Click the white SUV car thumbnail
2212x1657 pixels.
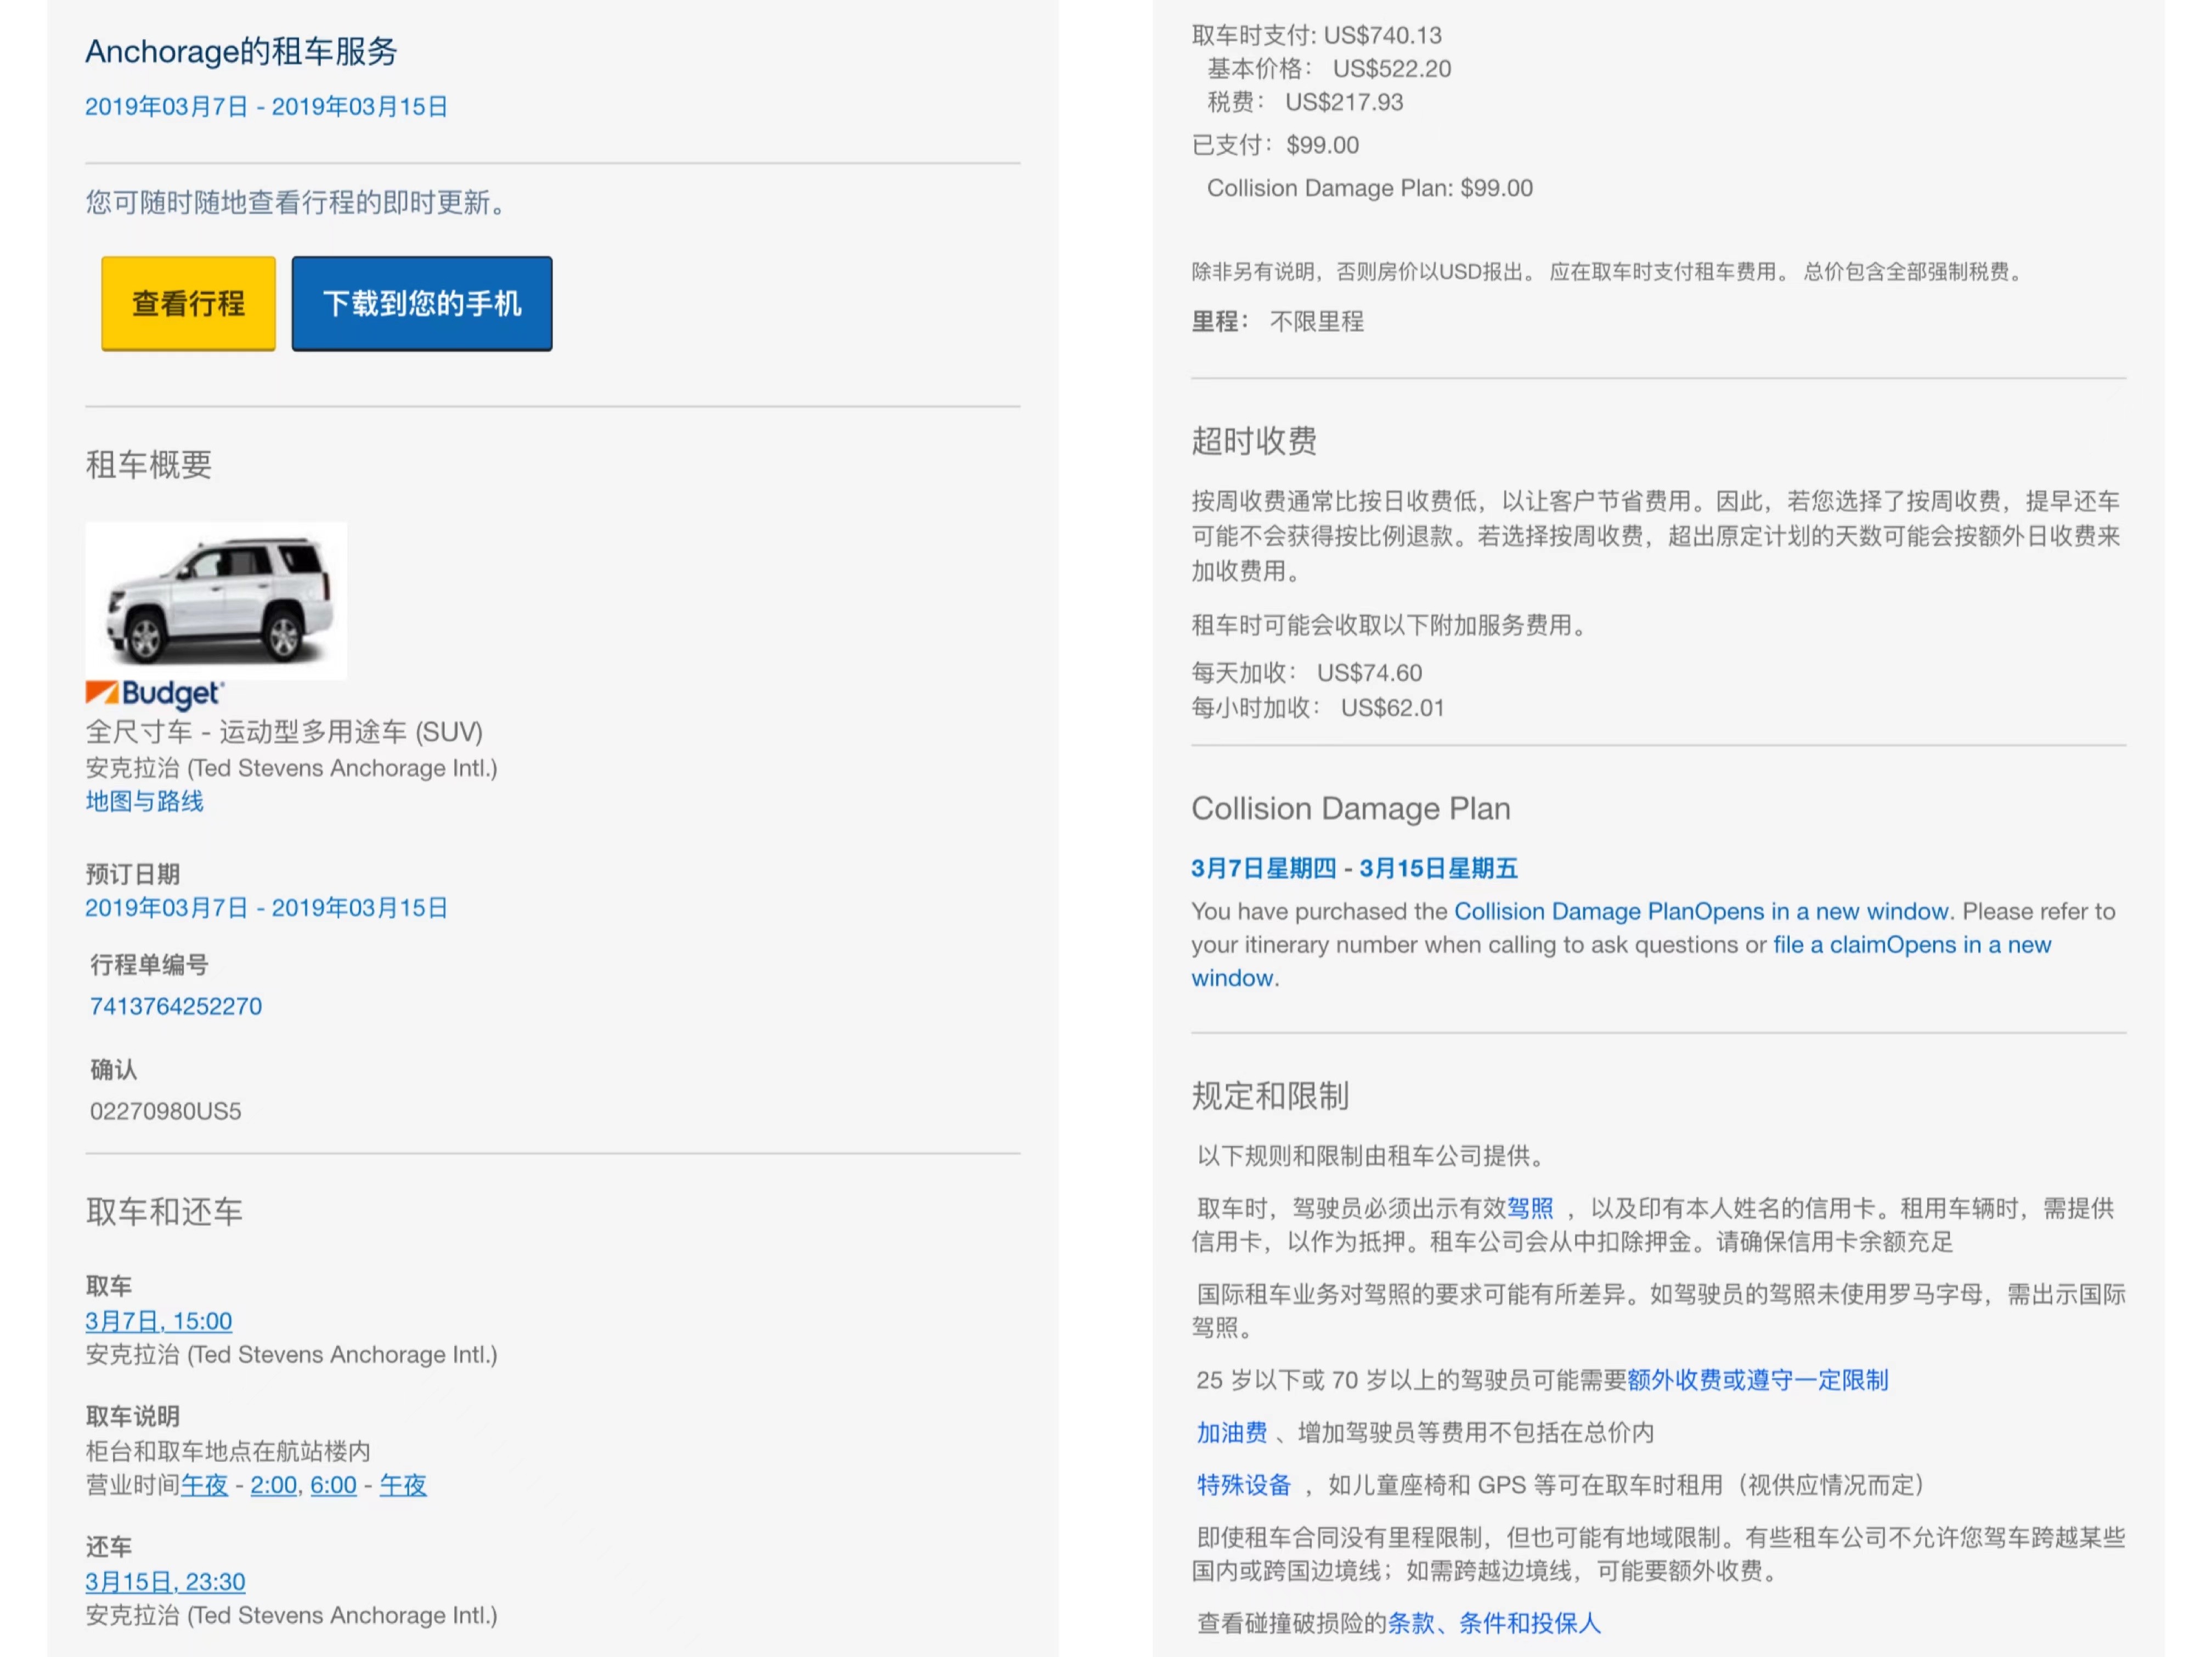216,600
